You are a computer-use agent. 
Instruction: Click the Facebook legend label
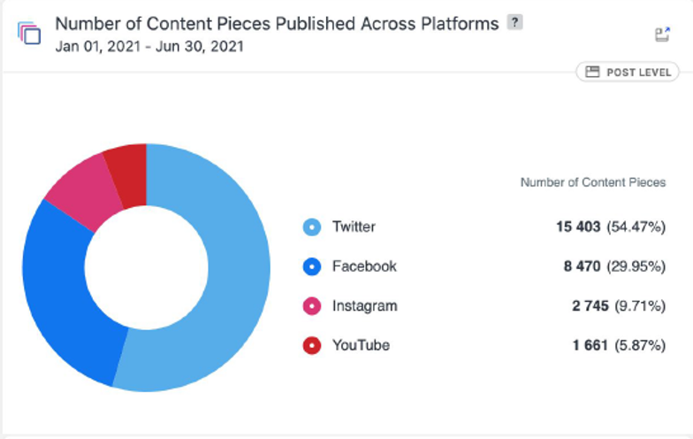pyautogui.click(x=364, y=266)
